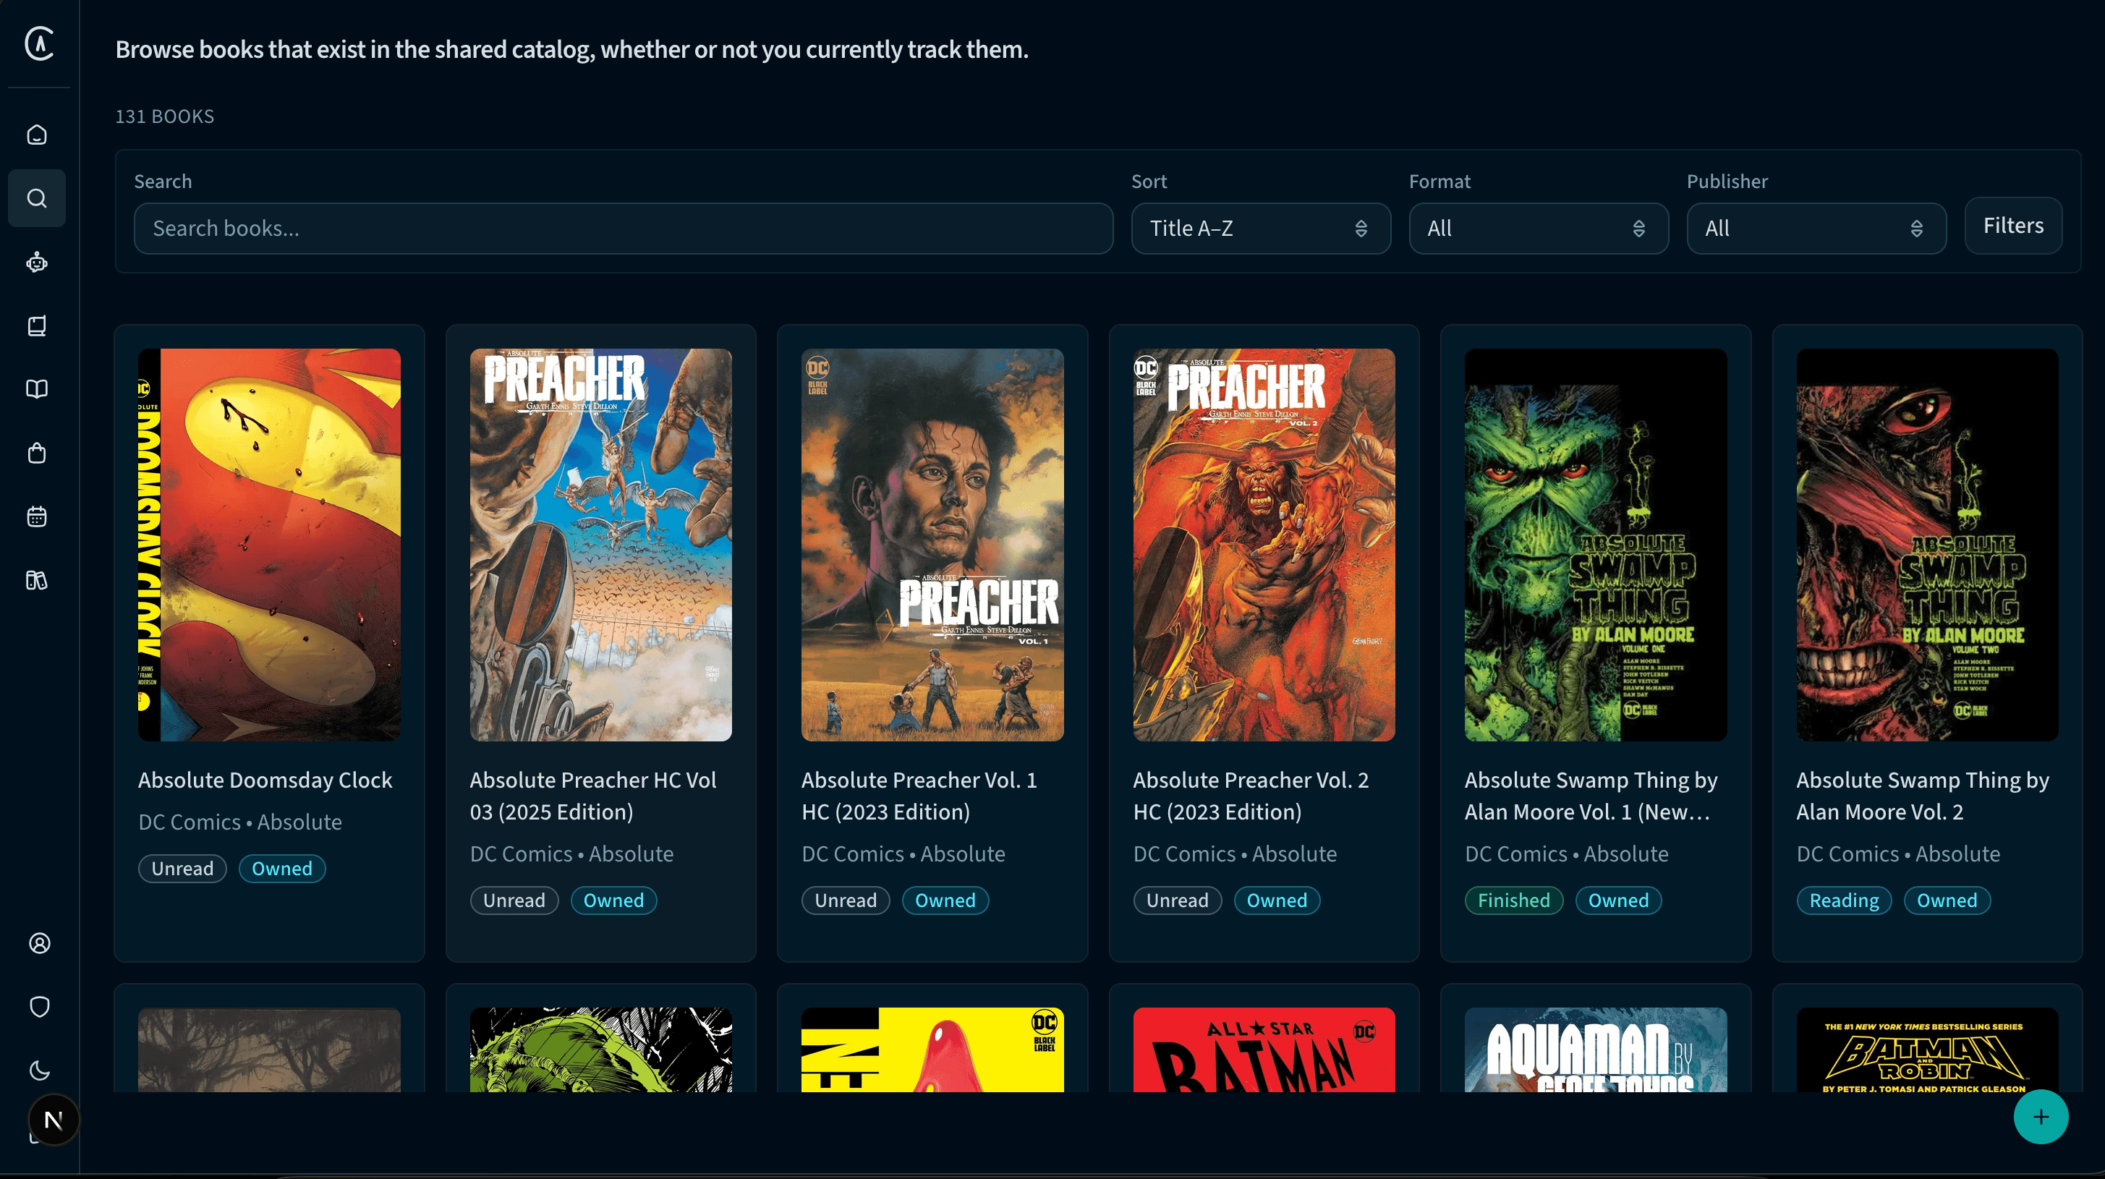The image size is (2105, 1179).
Task: Click Absolute Swamp Thing Vol. 1 title
Action: (x=1591, y=796)
